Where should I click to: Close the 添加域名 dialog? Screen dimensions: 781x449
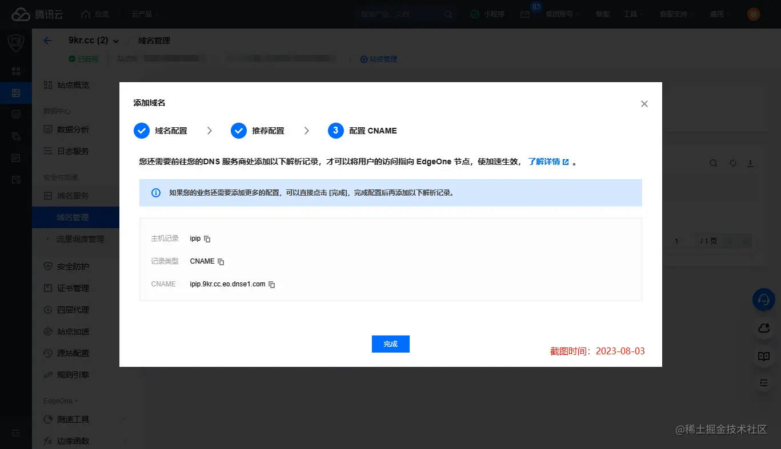point(644,104)
